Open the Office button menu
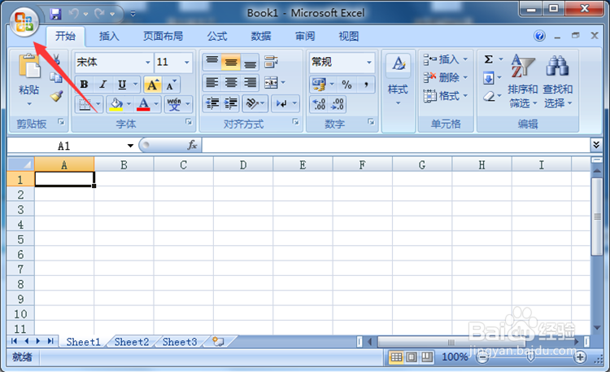Image resolution: width=610 pixels, height=372 pixels. (24, 22)
